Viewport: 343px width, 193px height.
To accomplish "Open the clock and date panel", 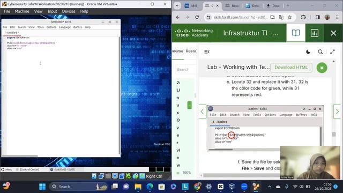I will (323, 187).
